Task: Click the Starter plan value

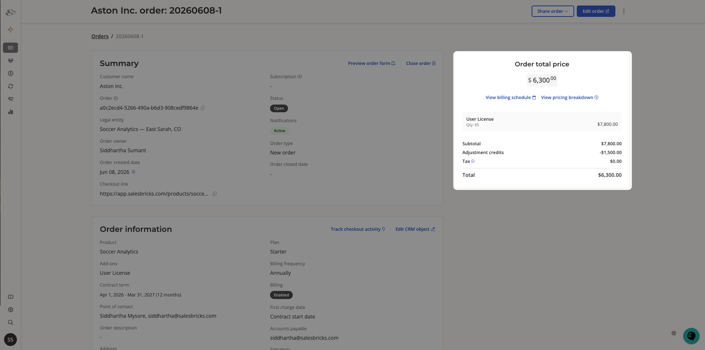Action: 278,252
